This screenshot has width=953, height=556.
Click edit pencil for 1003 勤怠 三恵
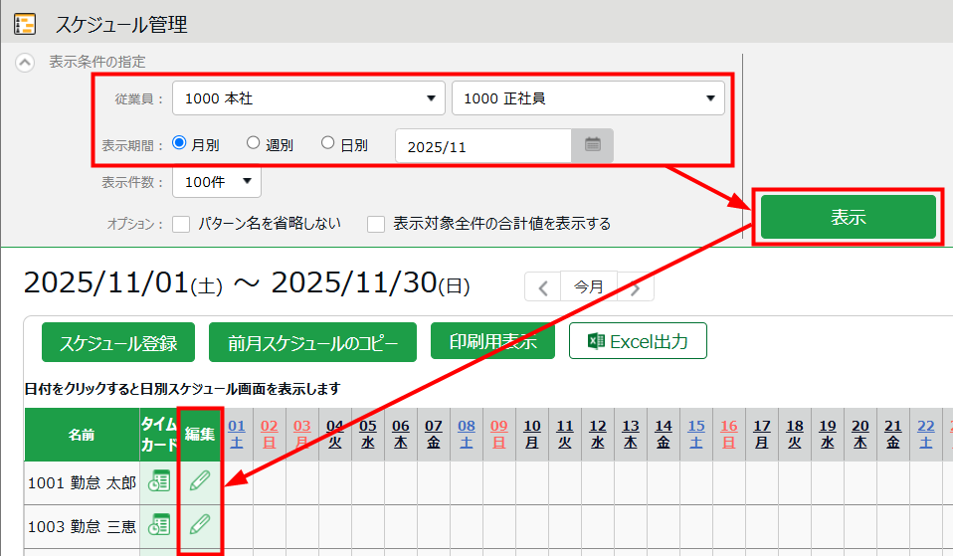[200, 524]
